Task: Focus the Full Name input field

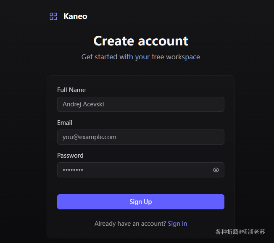Action: coord(141,104)
